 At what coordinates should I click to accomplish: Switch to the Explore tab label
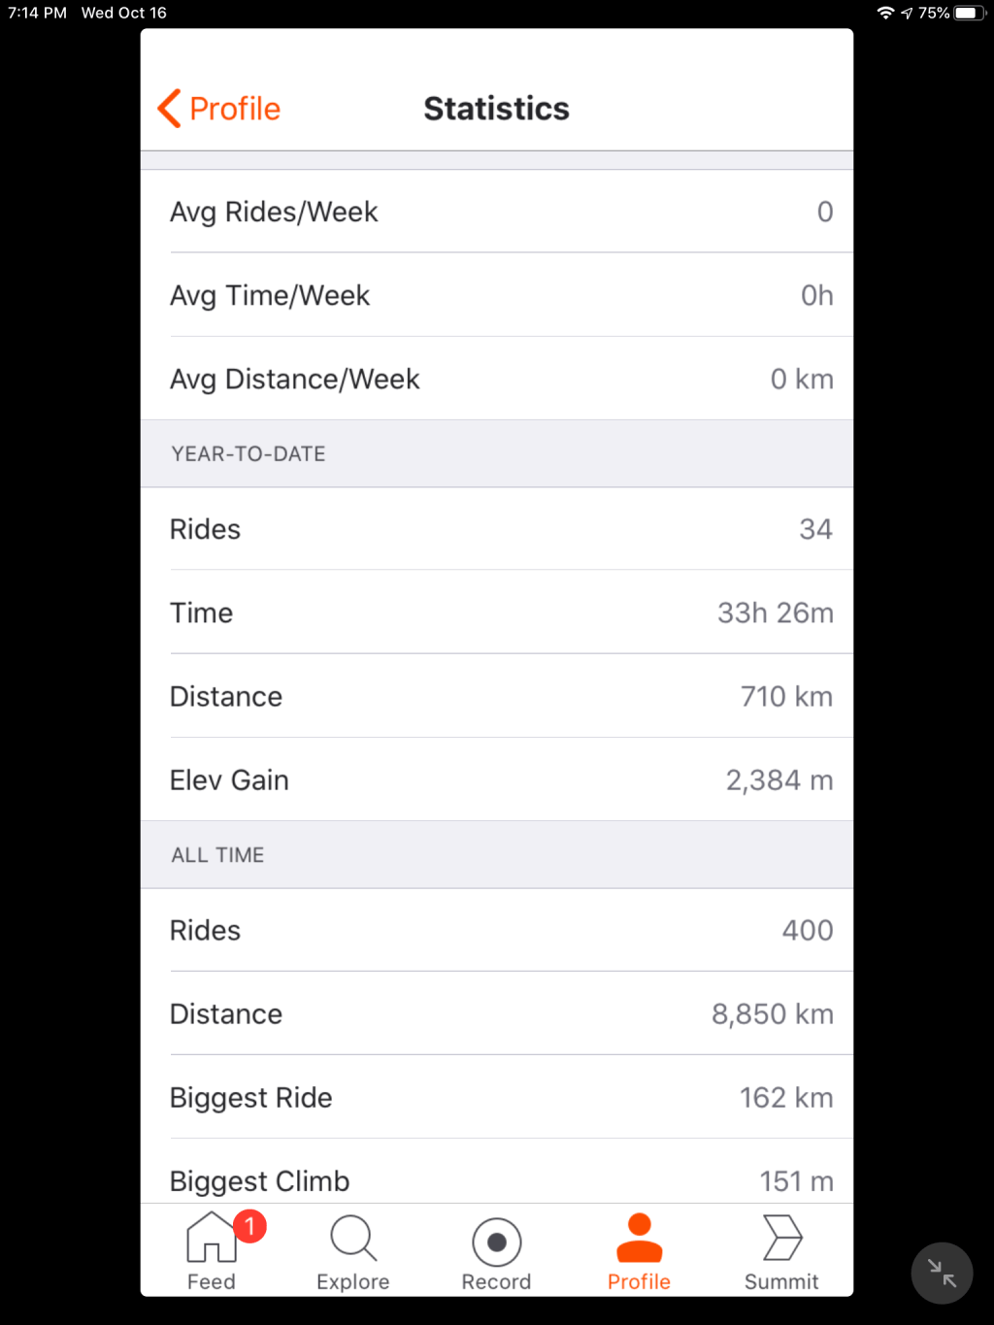(352, 1282)
